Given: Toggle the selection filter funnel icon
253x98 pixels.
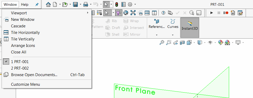Looking at the screenshot, I should [118, 13].
